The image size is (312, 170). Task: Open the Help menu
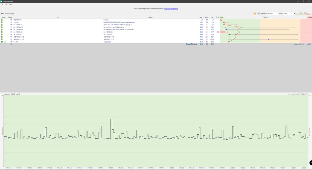11,4
